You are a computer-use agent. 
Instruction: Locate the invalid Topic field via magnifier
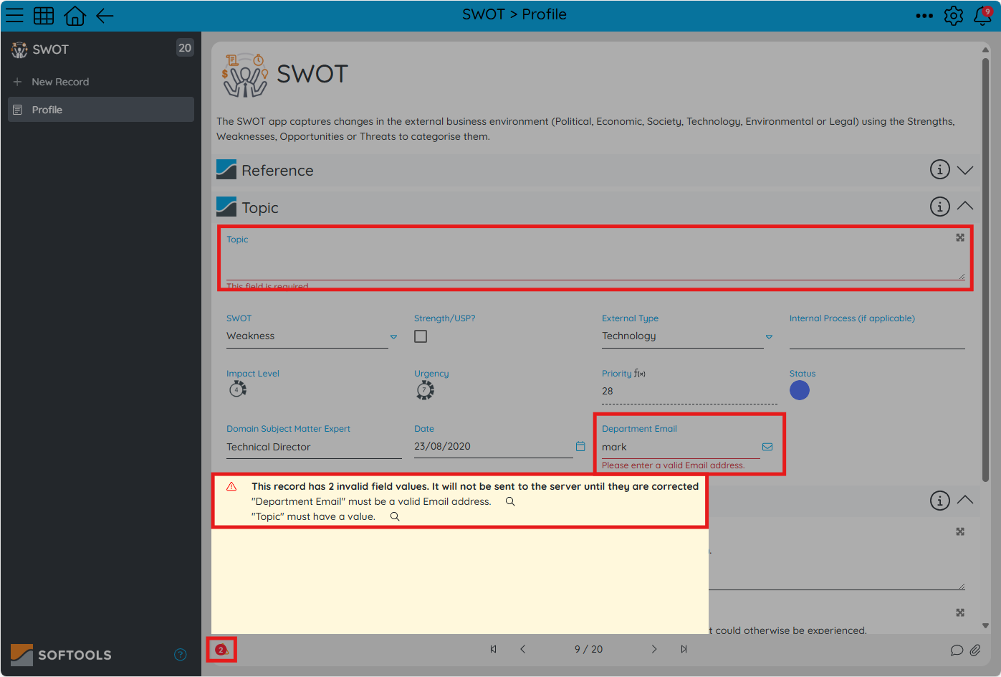(x=395, y=516)
